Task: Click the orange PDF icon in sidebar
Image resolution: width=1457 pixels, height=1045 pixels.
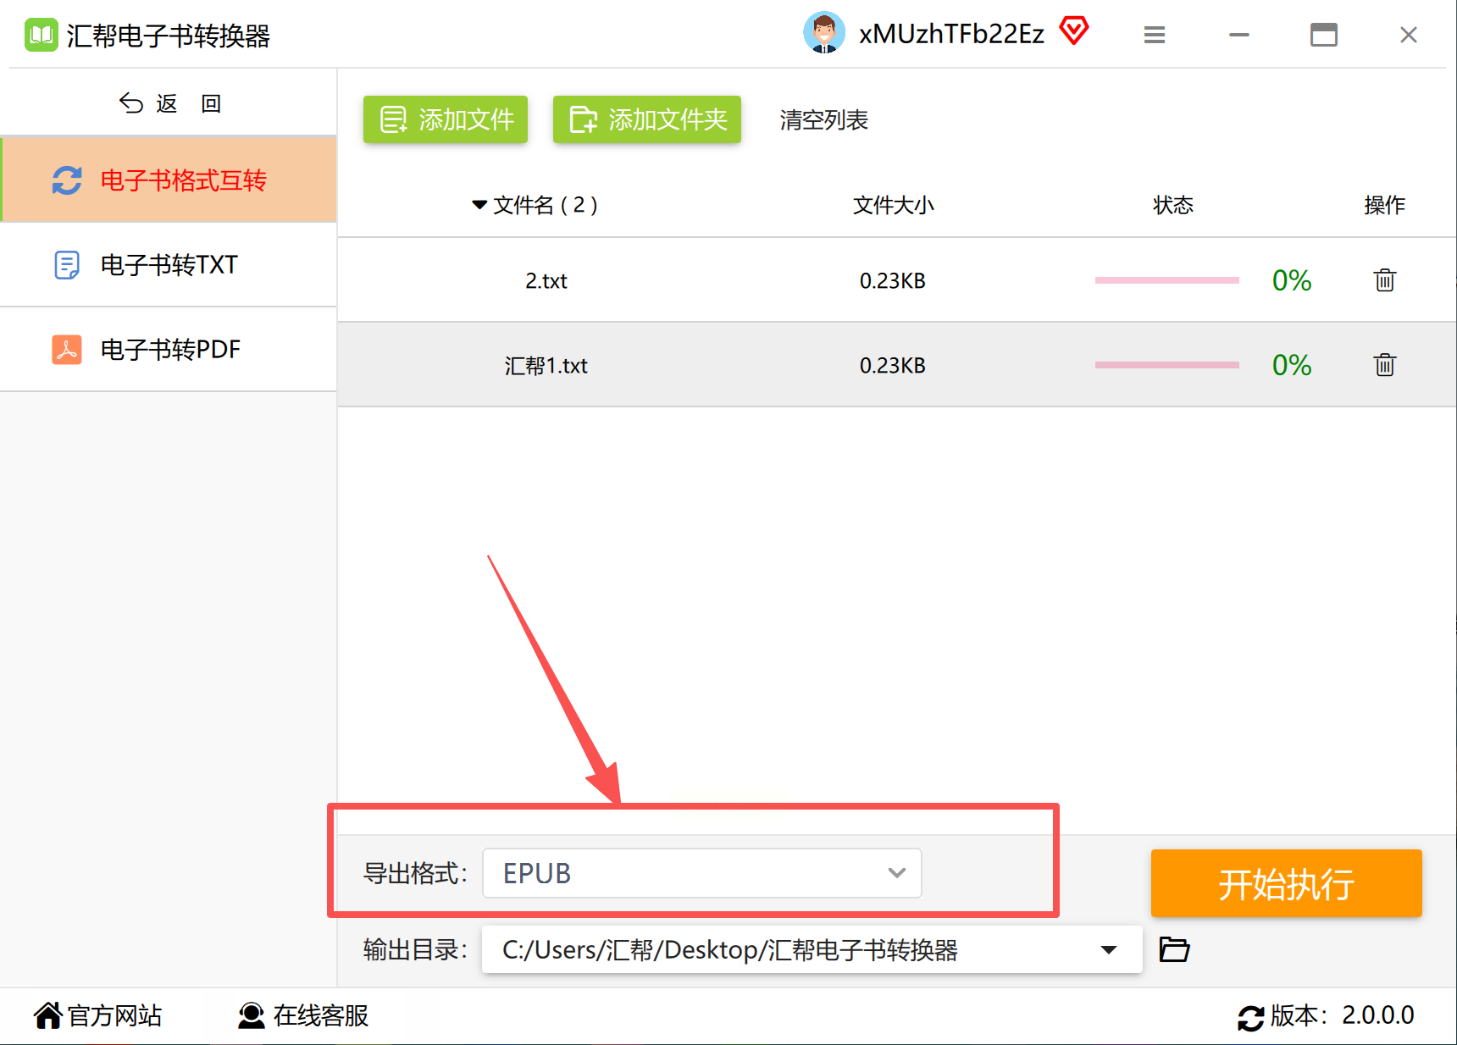Action: pos(67,349)
